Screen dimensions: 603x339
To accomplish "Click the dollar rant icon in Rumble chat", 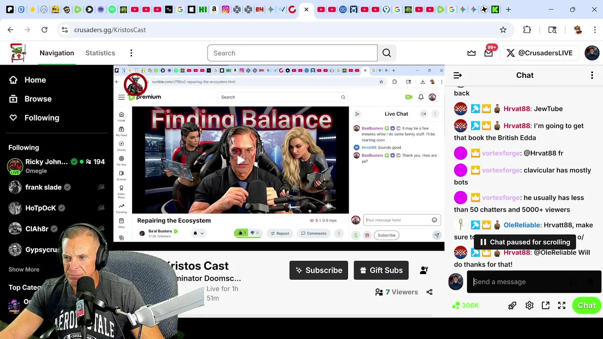I will click(356, 235).
